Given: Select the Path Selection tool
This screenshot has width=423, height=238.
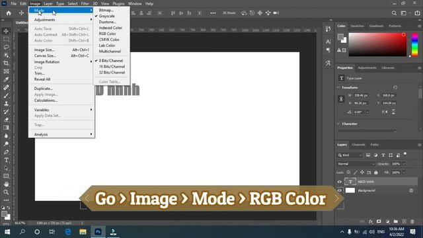Looking at the screenshot, I should pos(6,168).
